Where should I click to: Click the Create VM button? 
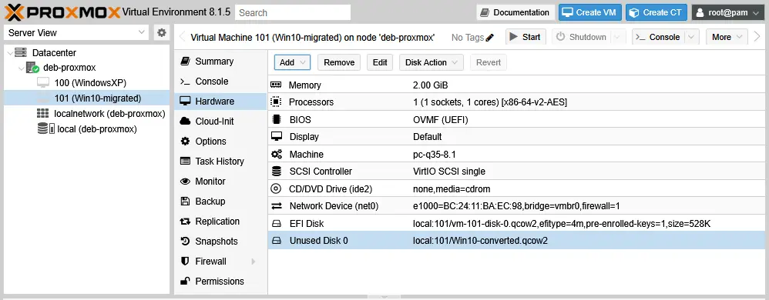point(590,13)
